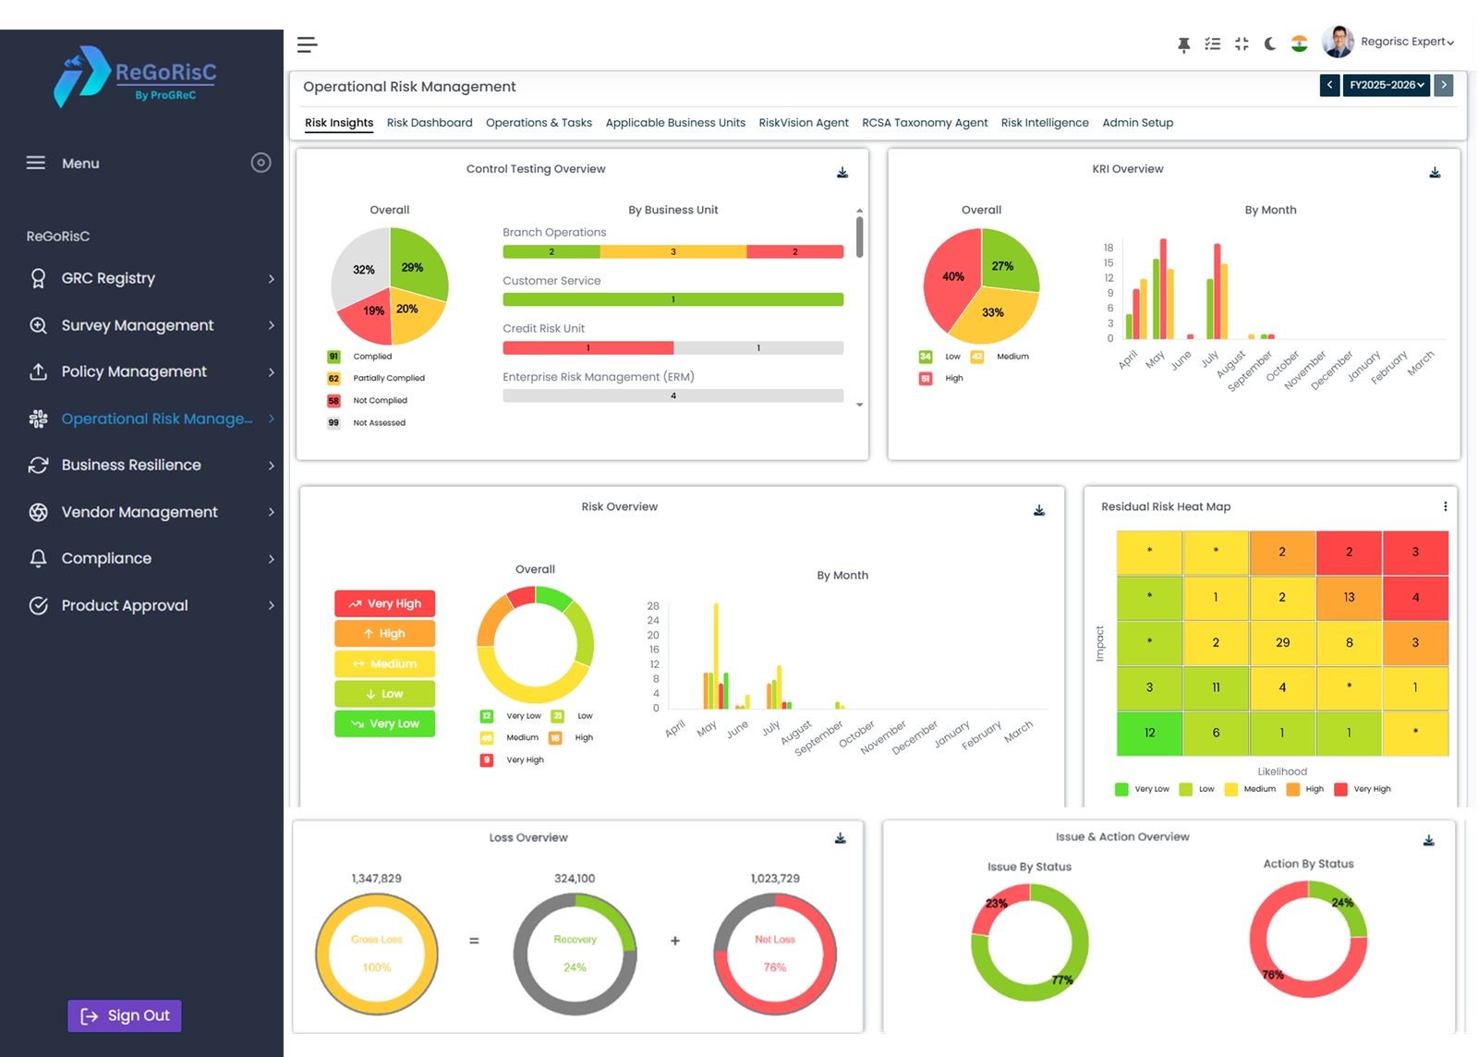Toggle dark mode with moon icon
1478x1057 pixels.
(1270, 44)
